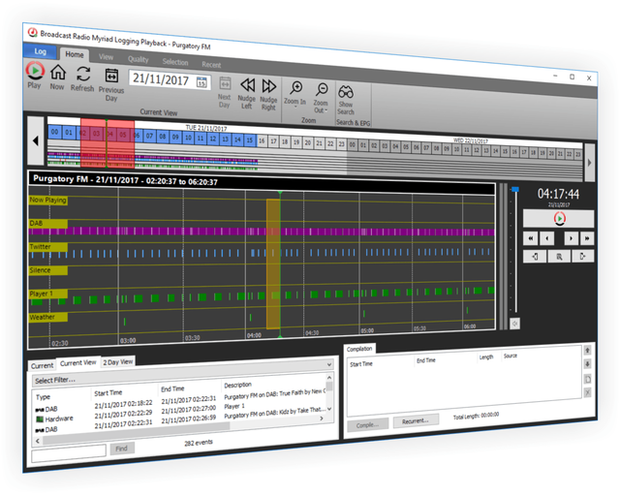Select hour 08 block in the day timeline

(x=162, y=138)
